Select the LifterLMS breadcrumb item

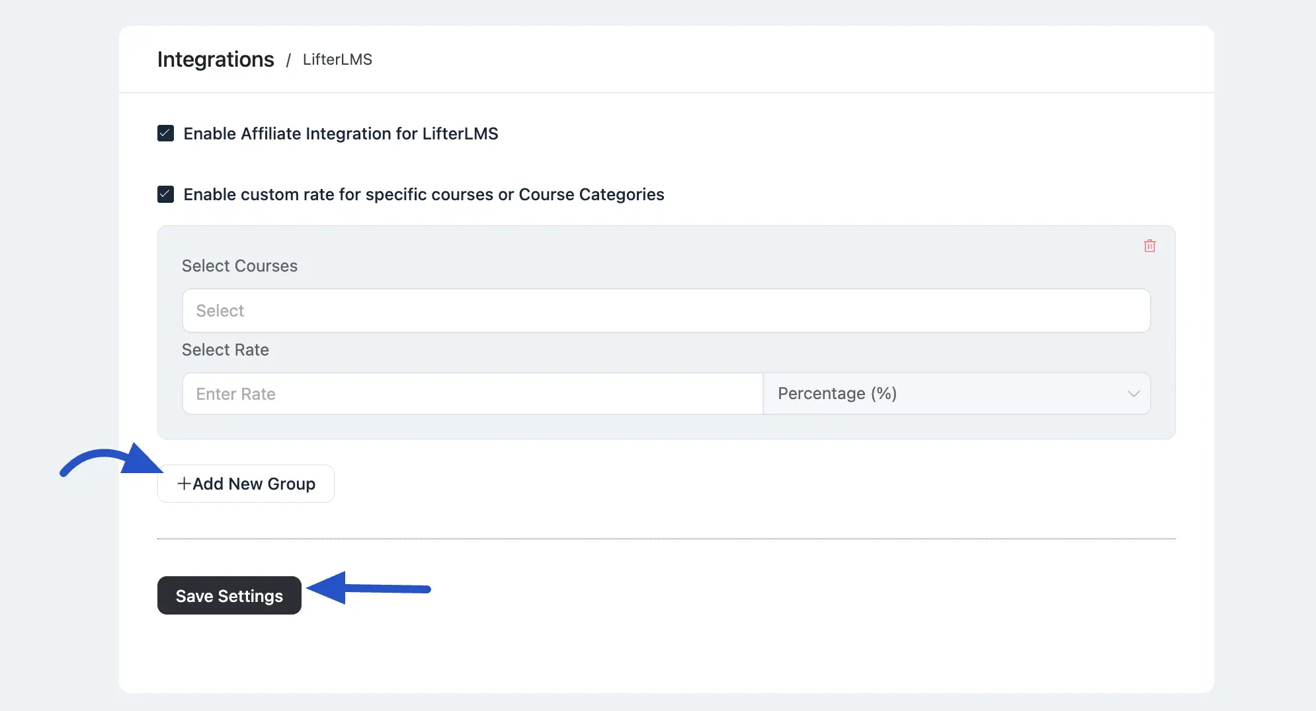click(x=337, y=59)
